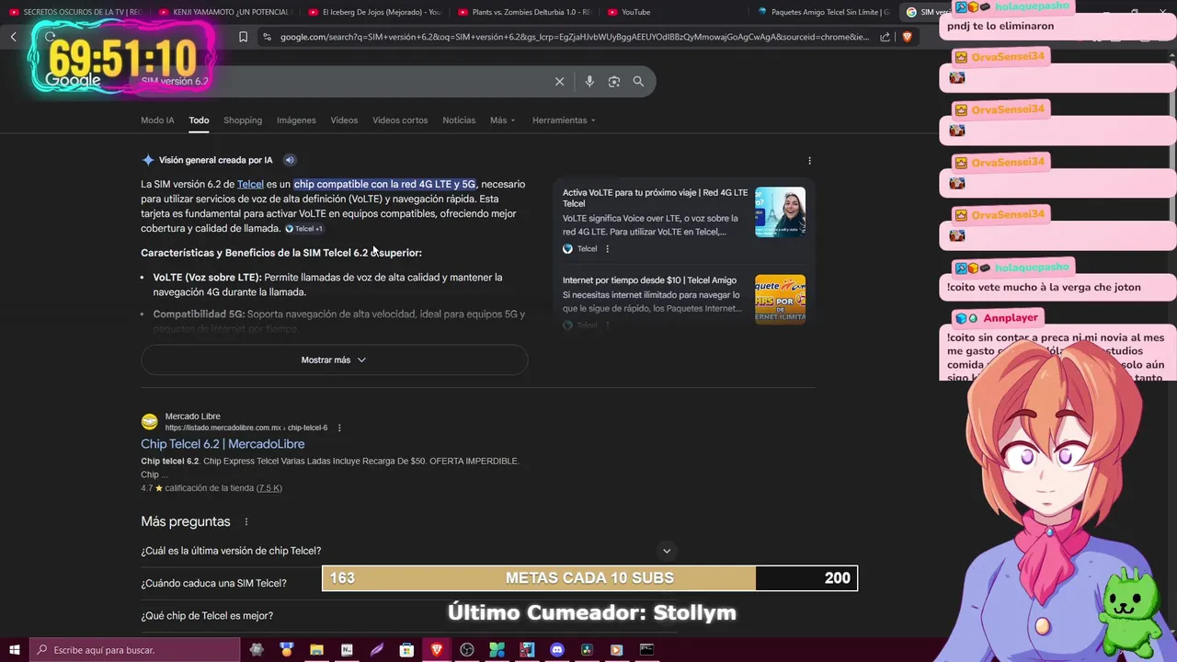Submit search with the magnifier icon
This screenshot has height=662, width=1177.
tap(638, 81)
